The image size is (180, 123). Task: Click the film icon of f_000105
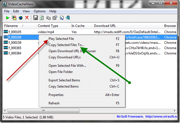6,32
